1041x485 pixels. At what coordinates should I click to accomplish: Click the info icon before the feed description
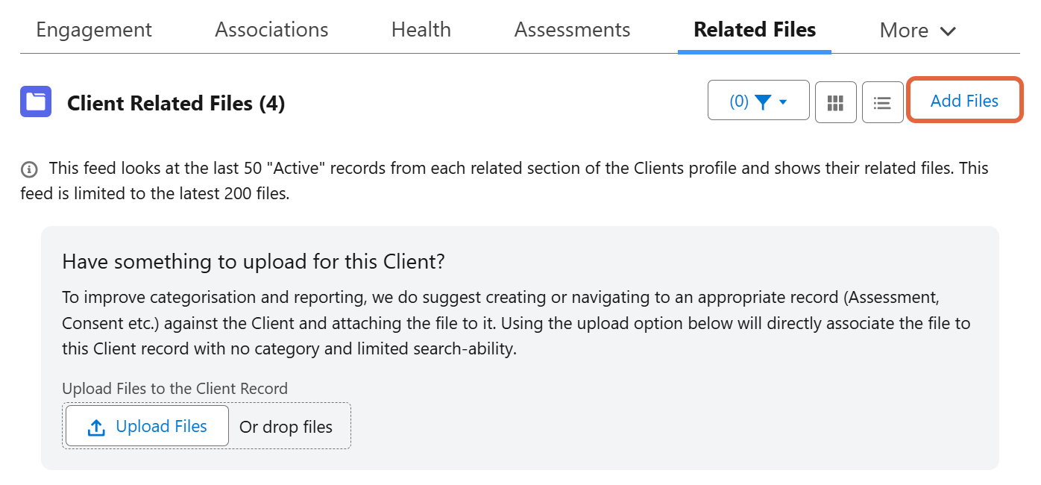coord(28,169)
